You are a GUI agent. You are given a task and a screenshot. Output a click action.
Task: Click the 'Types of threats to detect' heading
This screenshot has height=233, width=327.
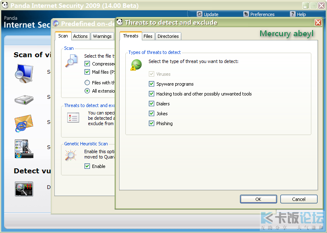tap(155, 52)
